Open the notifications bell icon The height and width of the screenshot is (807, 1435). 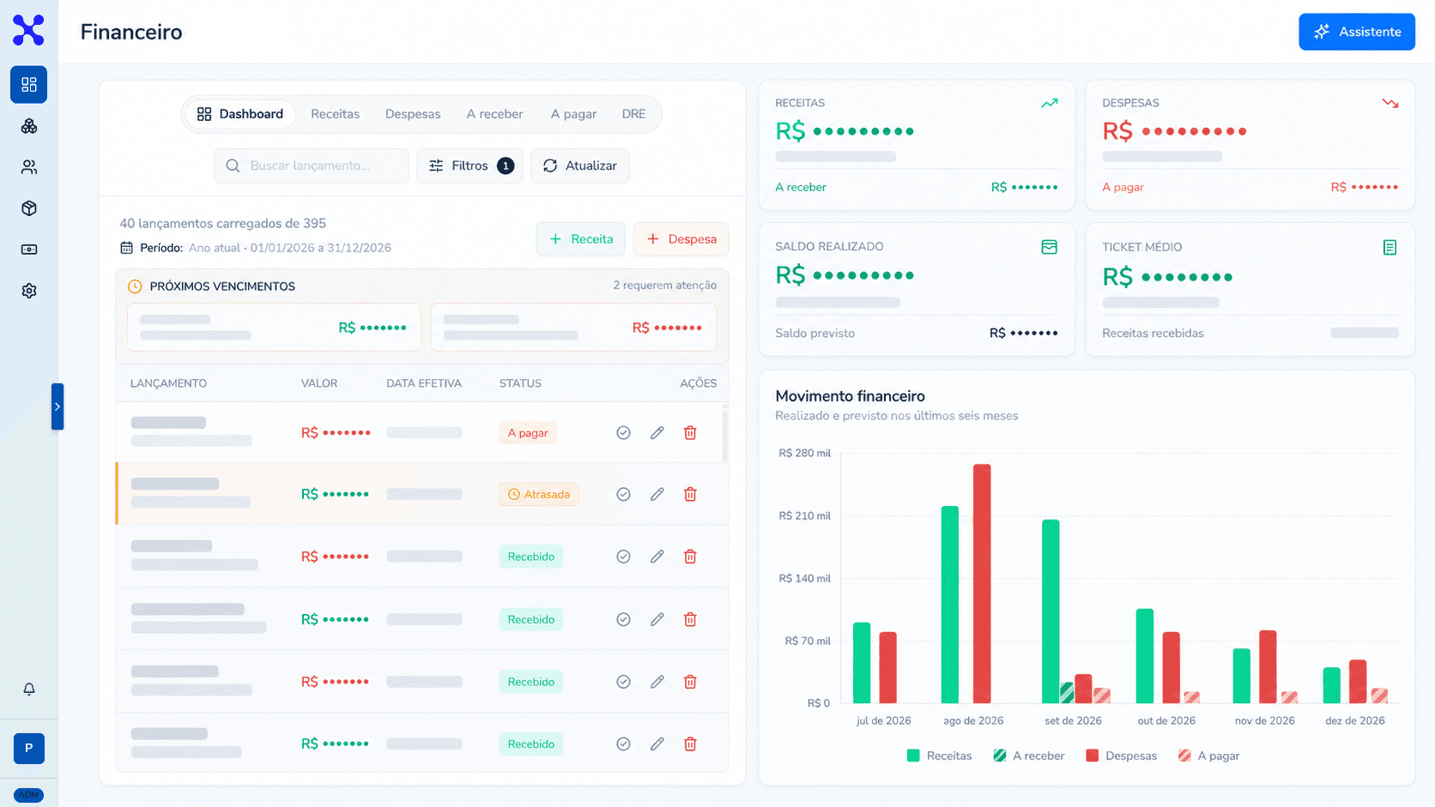point(28,690)
